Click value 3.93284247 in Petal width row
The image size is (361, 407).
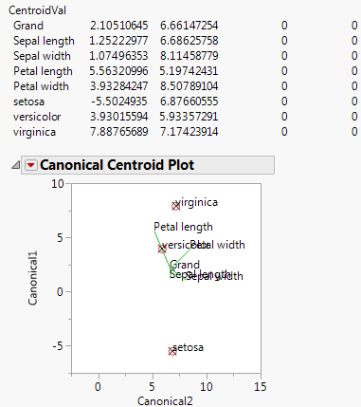pyautogui.click(x=118, y=86)
